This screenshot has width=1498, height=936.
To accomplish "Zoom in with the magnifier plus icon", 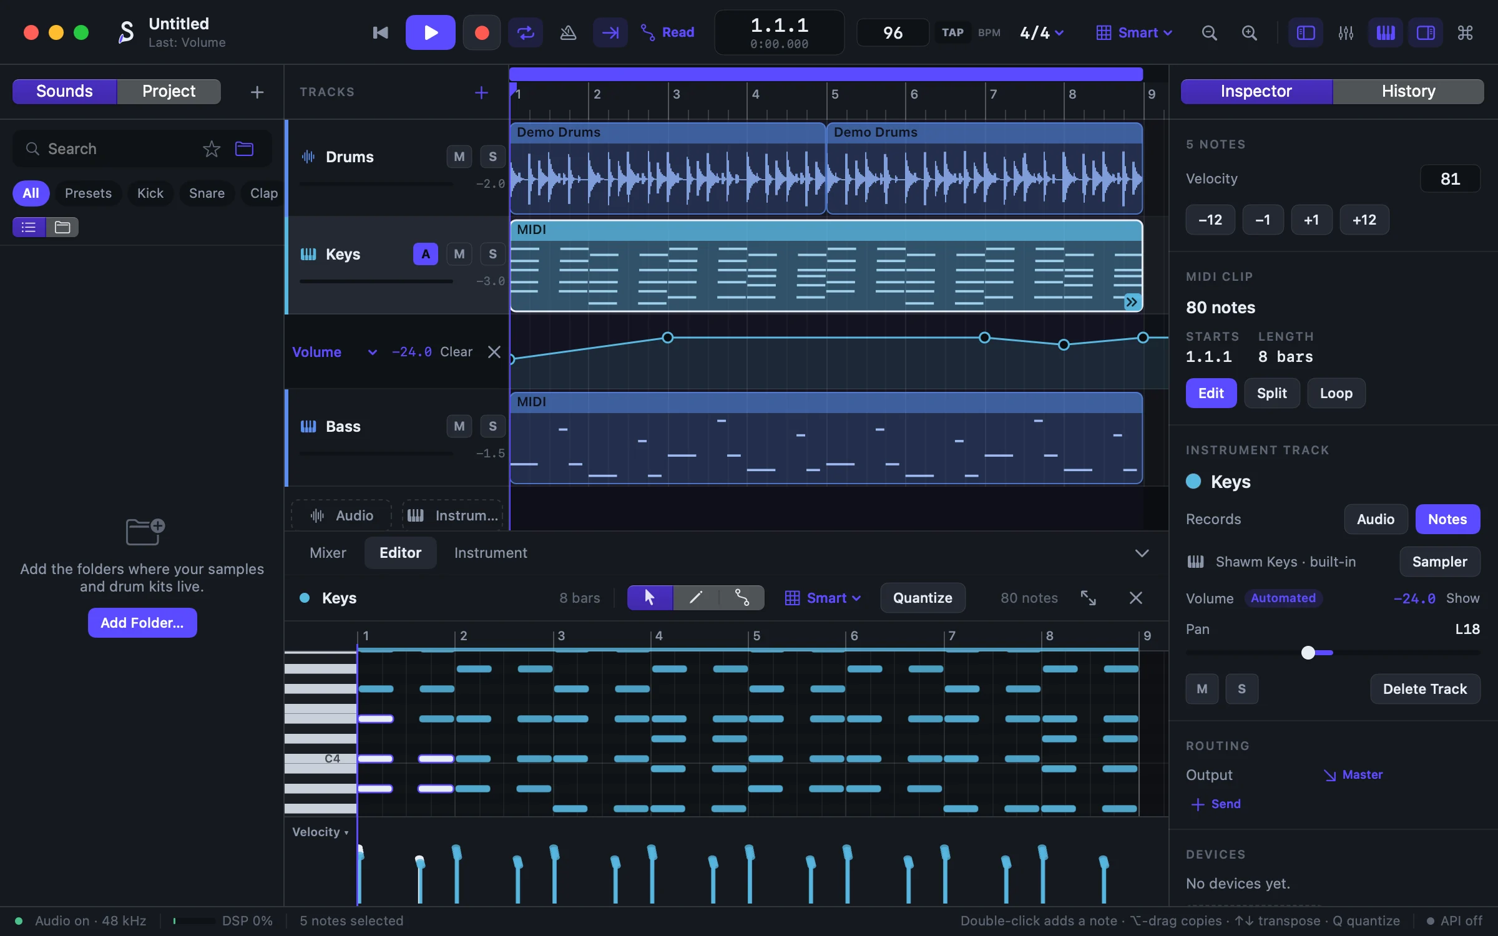I will point(1249,32).
